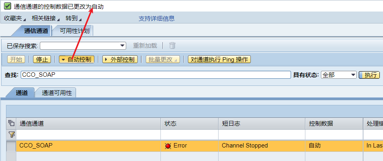Click the Channel Stopped log cell
This screenshot has width=383, height=161.
click(x=262, y=146)
